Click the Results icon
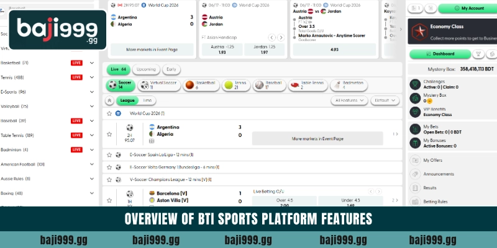Image resolution: width=497 pixels, height=248 pixels. tap(415, 188)
